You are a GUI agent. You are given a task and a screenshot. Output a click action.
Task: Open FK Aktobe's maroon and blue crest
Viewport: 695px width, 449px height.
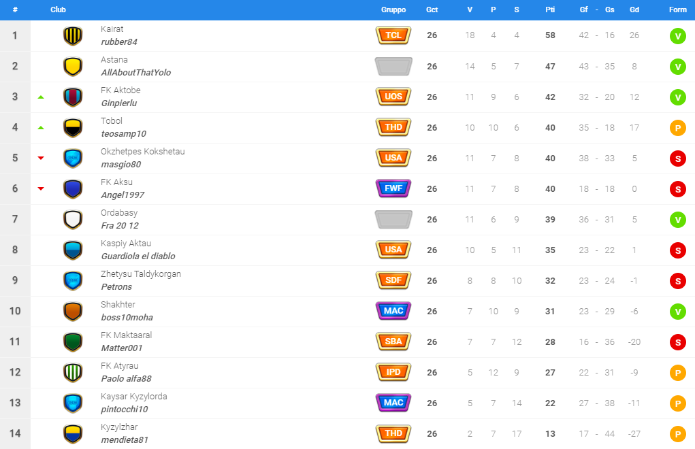pos(73,97)
